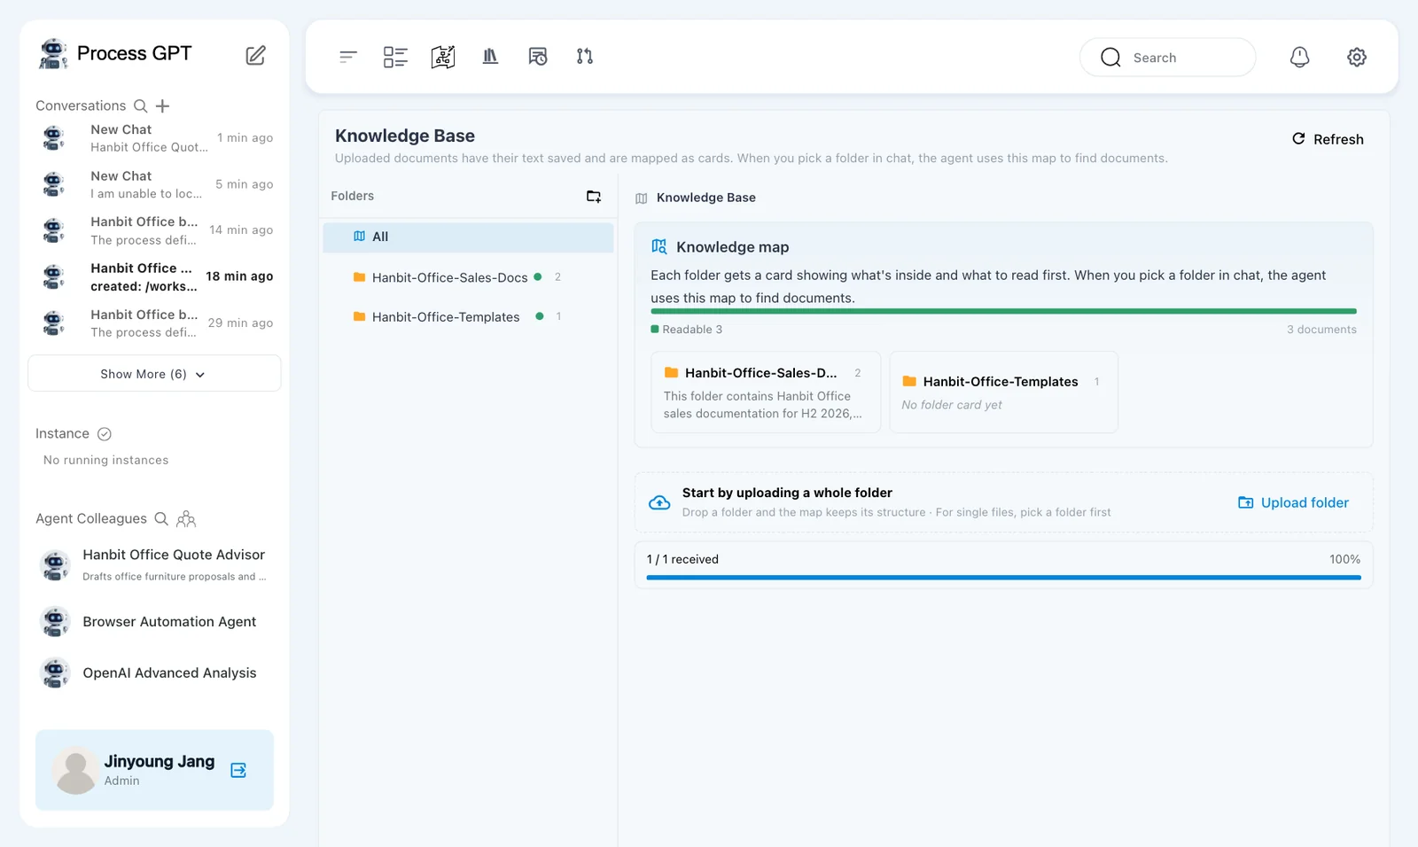Image resolution: width=1418 pixels, height=847 pixels.
Task: Click the upload cloud icon
Action: tap(659, 502)
